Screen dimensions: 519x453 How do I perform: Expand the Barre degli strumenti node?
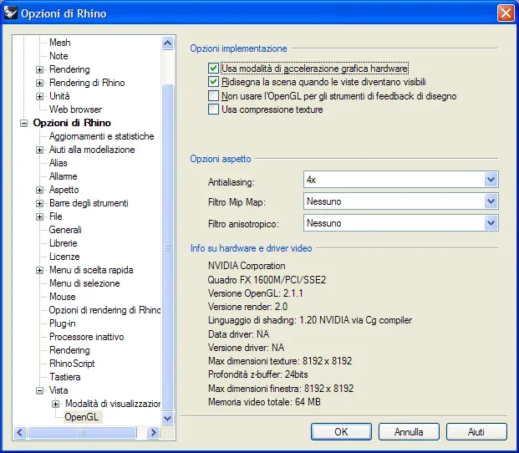(x=39, y=203)
